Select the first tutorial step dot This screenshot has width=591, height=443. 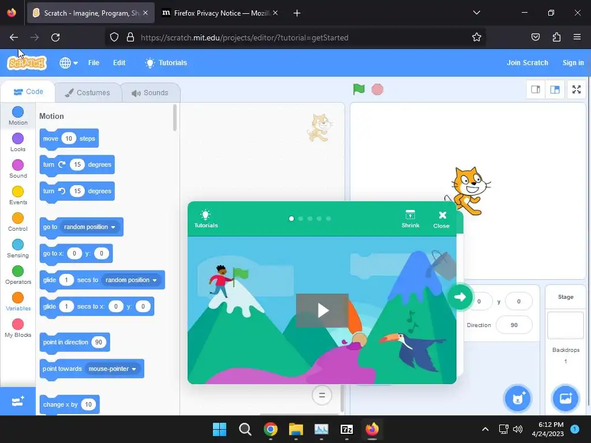(291, 219)
